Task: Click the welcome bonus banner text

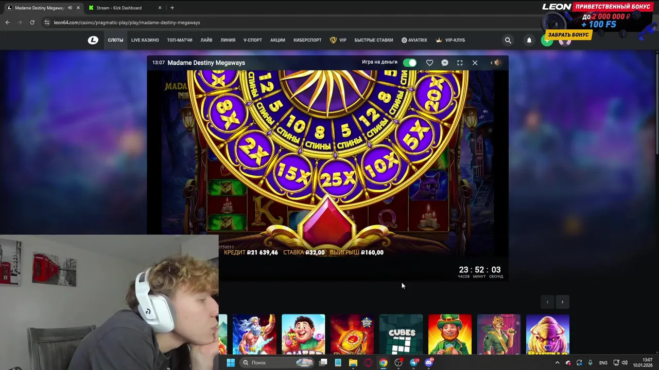Action: coord(612,7)
